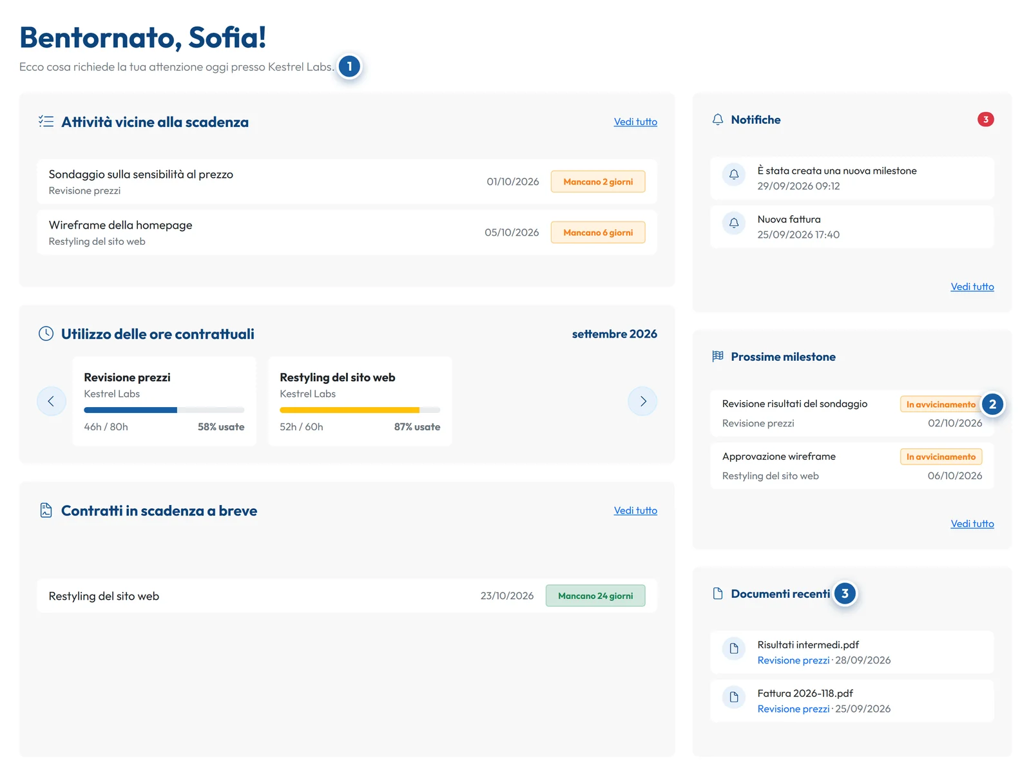Open Vedi tutto for Attività vicine alla scadenza
Image resolution: width=1031 pixels, height=773 pixels.
635,122
